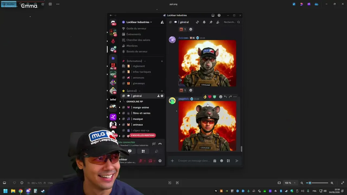347x195 pixels.
Task: Show pinned messages in général
Action: click(x=211, y=22)
